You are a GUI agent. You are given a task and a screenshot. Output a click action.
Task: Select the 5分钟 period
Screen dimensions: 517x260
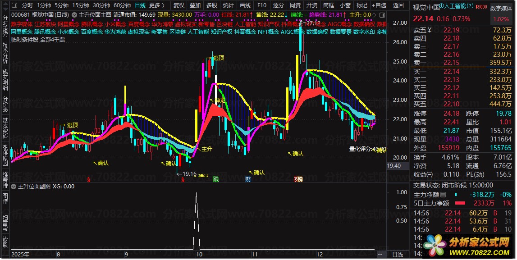tap(61, 5)
